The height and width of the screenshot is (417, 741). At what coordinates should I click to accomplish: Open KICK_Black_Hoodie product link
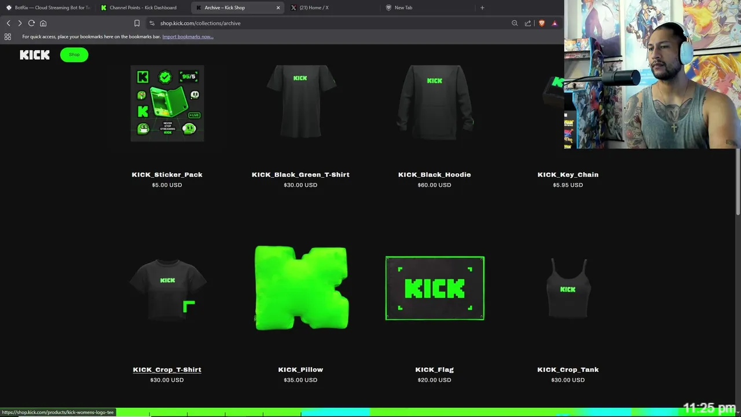(435, 174)
